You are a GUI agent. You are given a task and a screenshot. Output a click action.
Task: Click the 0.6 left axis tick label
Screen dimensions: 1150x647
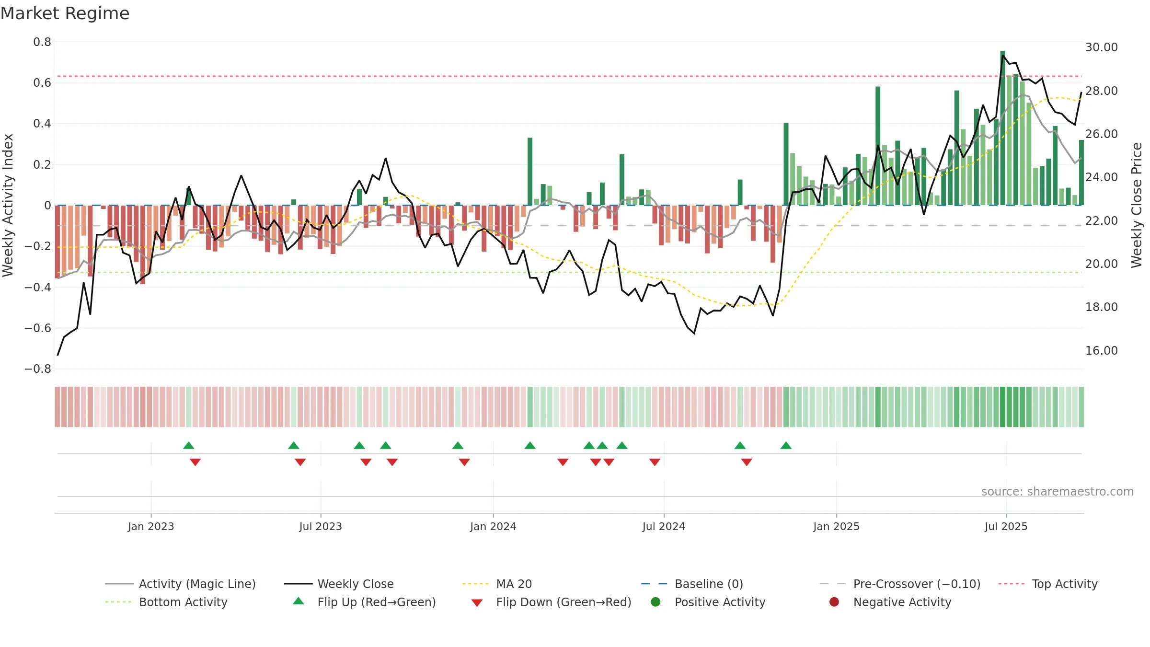pos(42,83)
